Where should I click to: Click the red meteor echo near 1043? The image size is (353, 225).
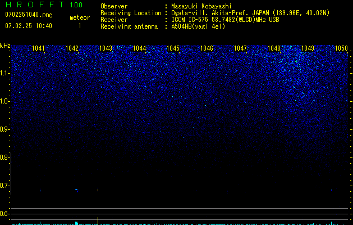point(98,190)
